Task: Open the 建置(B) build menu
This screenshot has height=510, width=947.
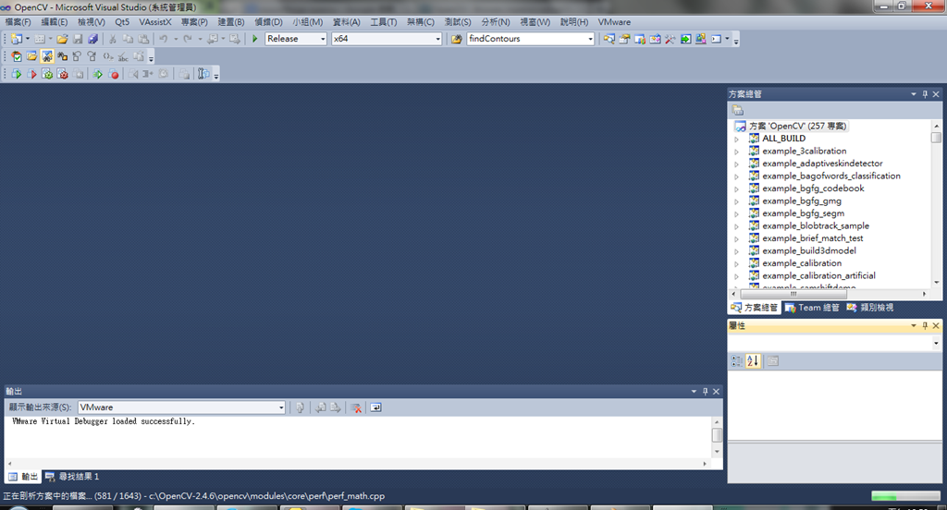Action: tap(230, 22)
